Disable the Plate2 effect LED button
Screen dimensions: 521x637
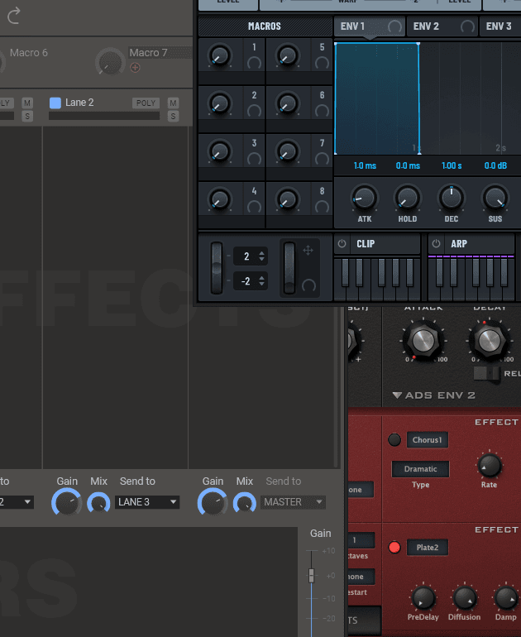coord(394,547)
